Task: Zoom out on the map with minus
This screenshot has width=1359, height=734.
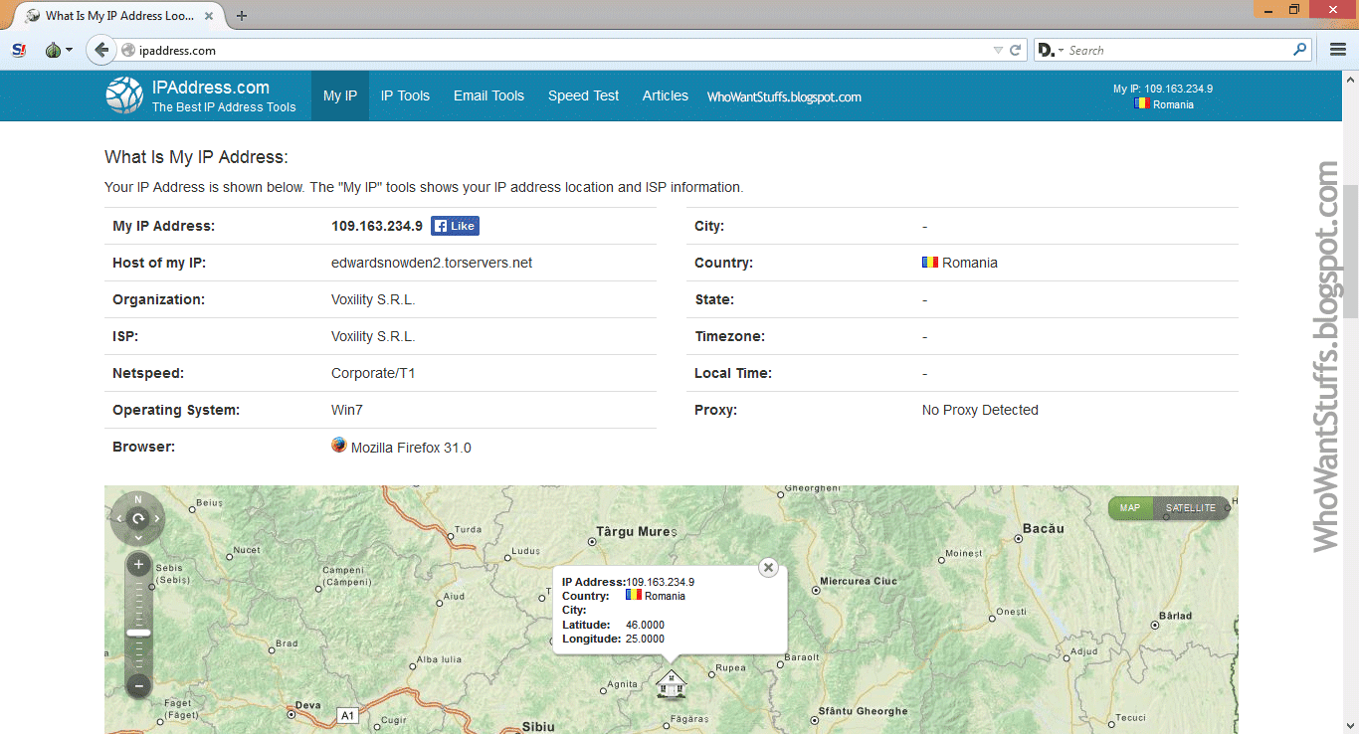Action: tap(138, 685)
